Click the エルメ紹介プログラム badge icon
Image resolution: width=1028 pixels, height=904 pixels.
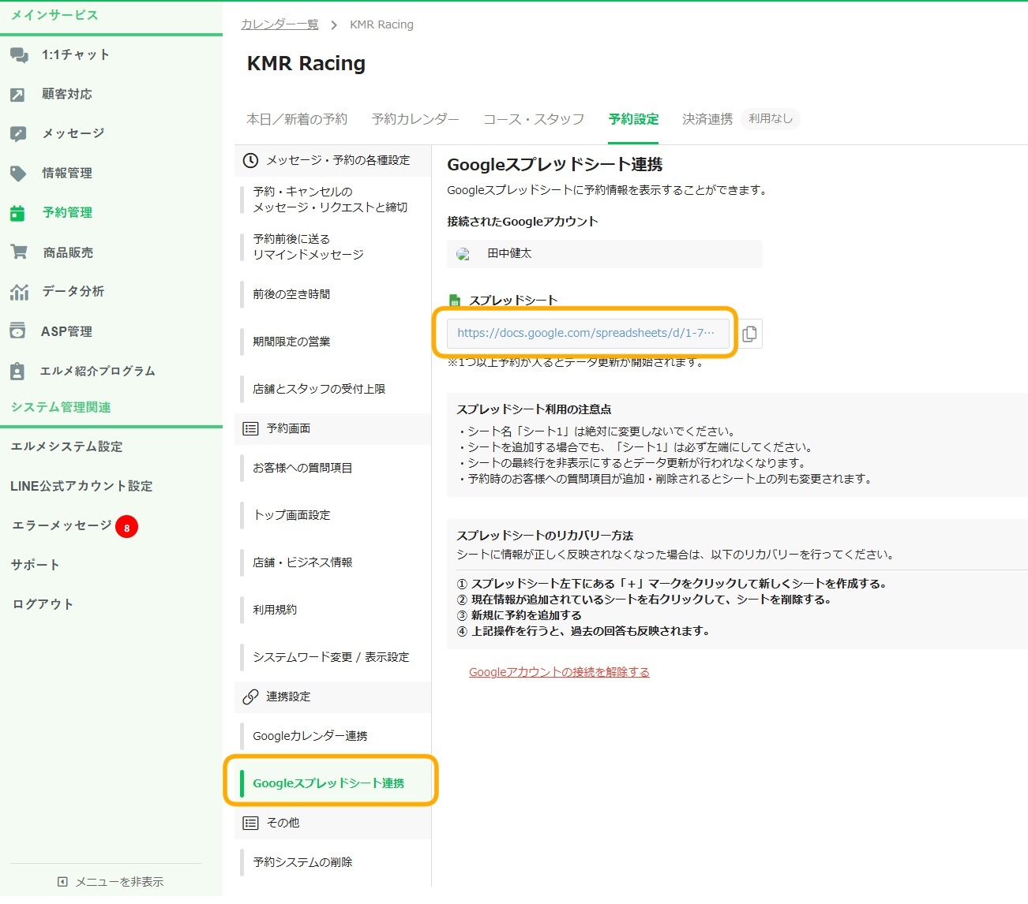(x=17, y=371)
